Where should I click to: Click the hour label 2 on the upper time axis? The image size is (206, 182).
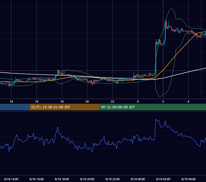(163, 102)
